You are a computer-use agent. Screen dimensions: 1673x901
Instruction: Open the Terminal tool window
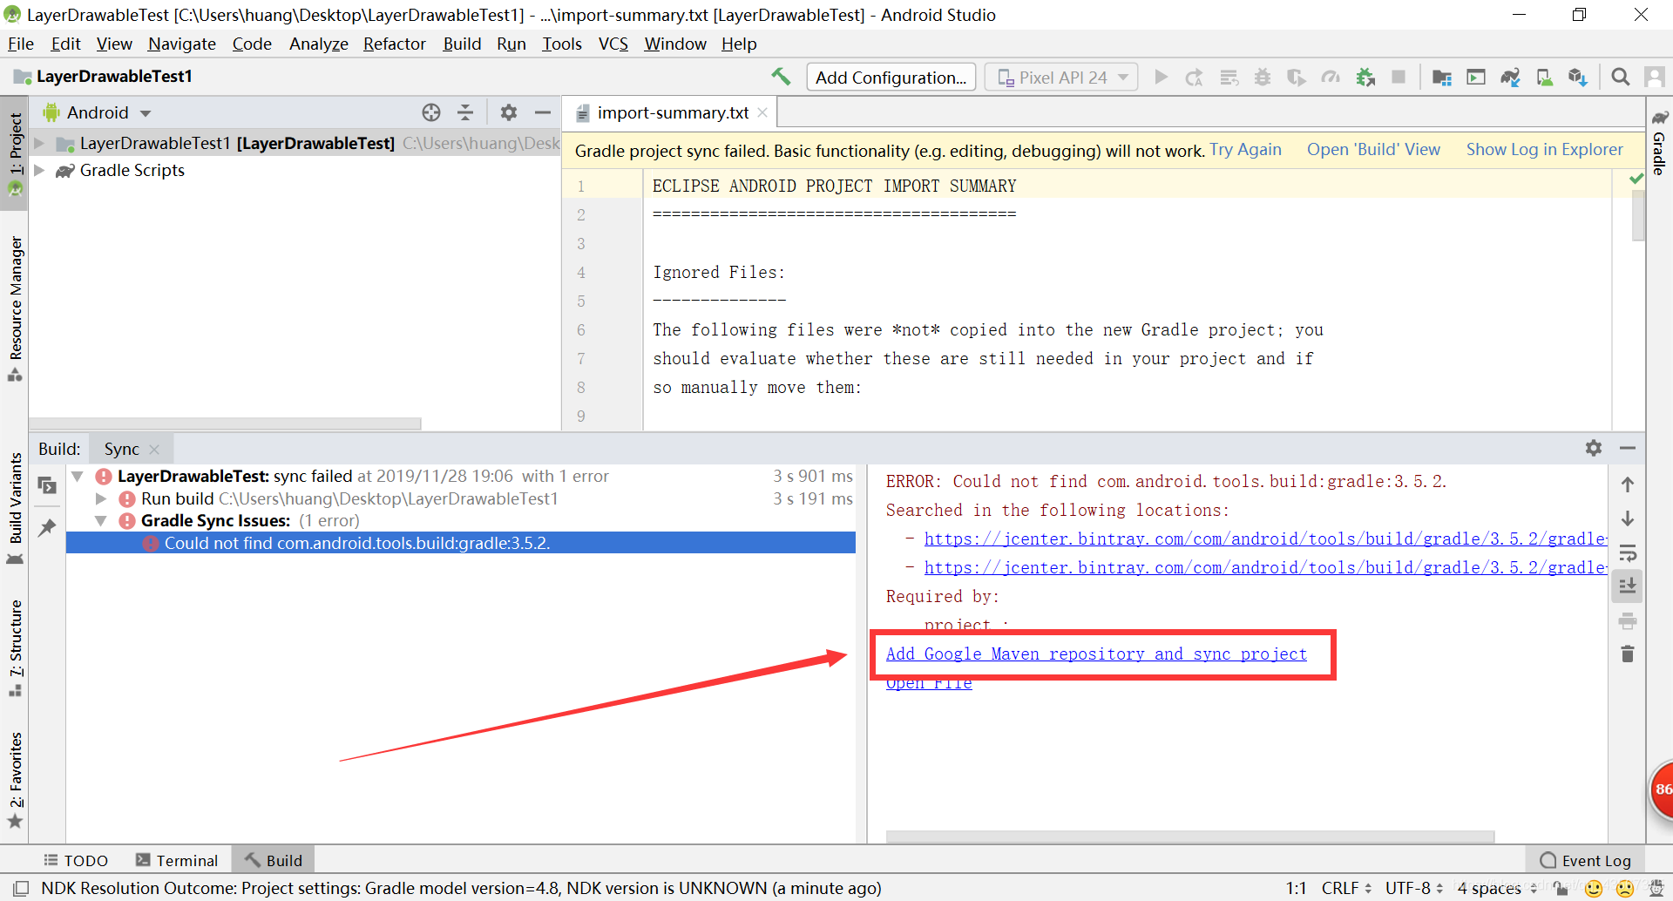(177, 860)
